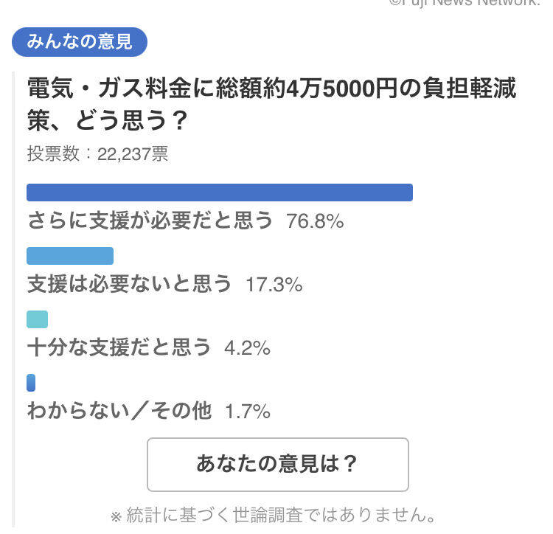The height and width of the screenshot is (534, 553).
Task: Click the 4.2% teal result bar
Action: pyautogui.click(x=37, y=319)
